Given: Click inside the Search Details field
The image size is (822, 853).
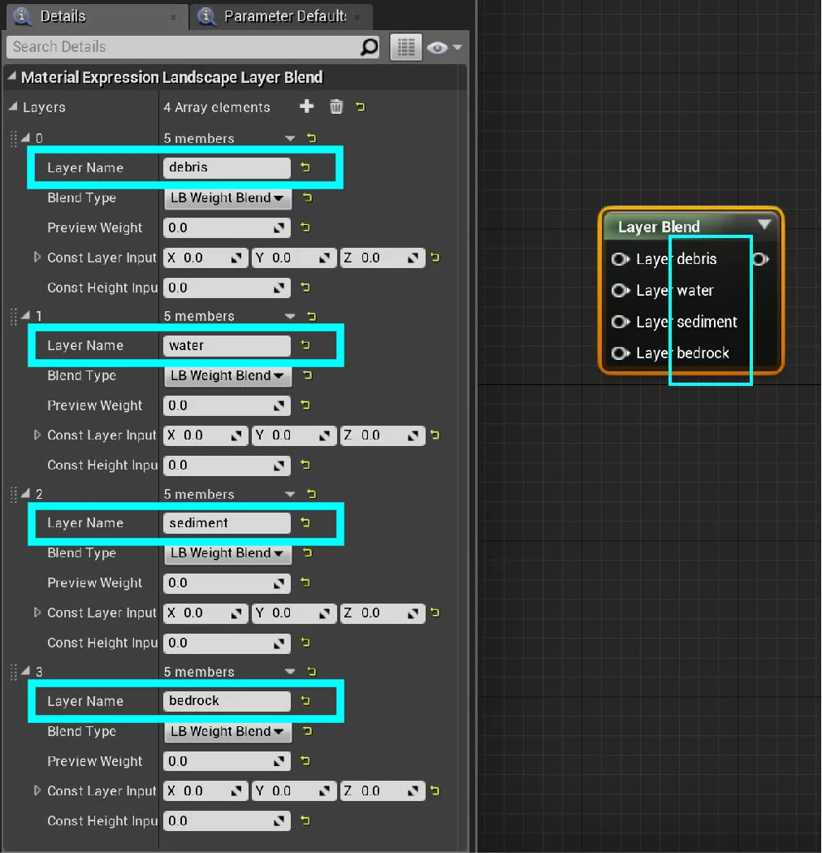Looking at the screenshot, I should (x=162, y=46).
